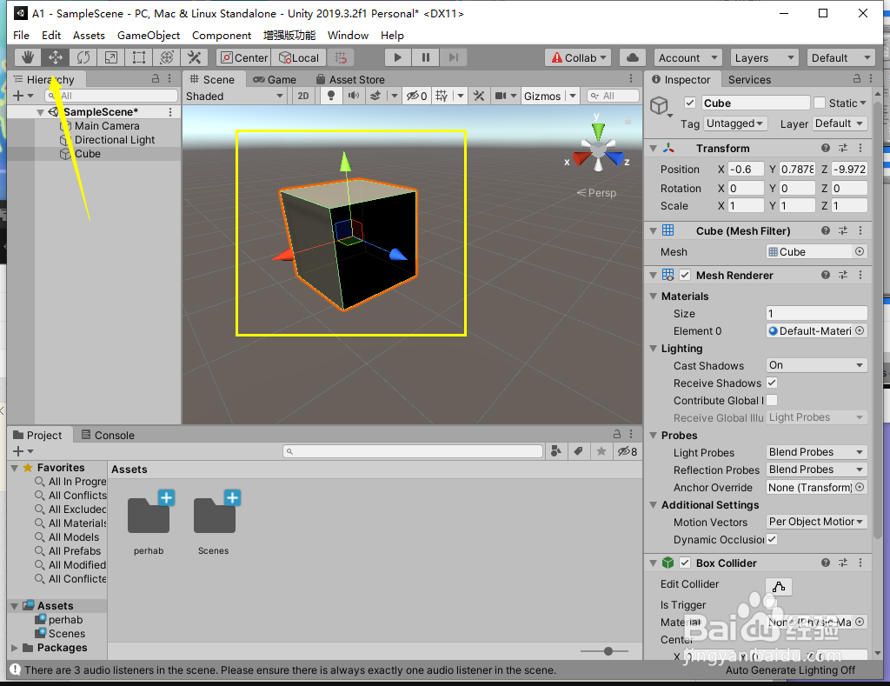This screenshot has height=686, width=890.
Task: Open the Window menu
Action: pos(348,35)
